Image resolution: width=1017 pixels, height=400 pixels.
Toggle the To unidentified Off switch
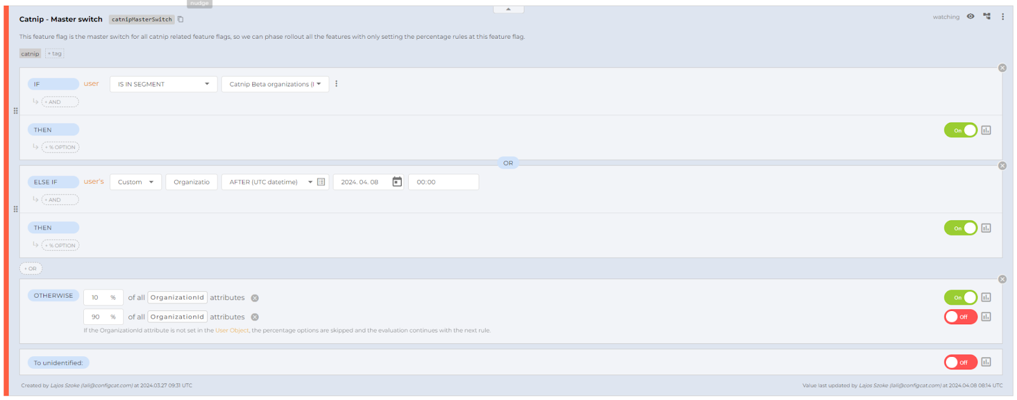pyautogui.click(x=960, y=362)
